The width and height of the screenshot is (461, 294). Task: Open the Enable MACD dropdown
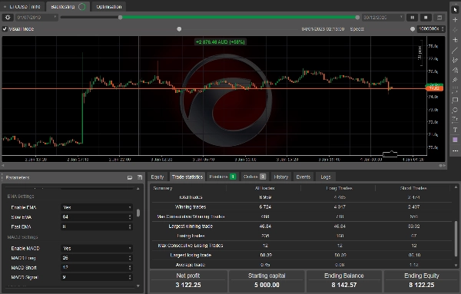click(97, 249)
